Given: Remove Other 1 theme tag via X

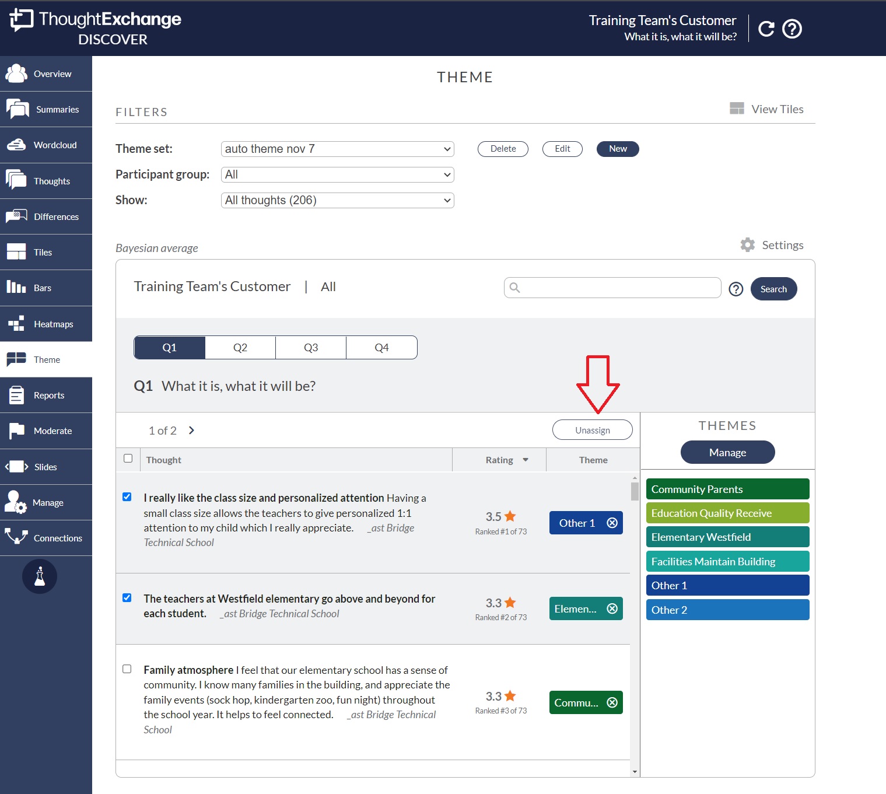Looking at the screenshot, I should (x=612, y=523).
